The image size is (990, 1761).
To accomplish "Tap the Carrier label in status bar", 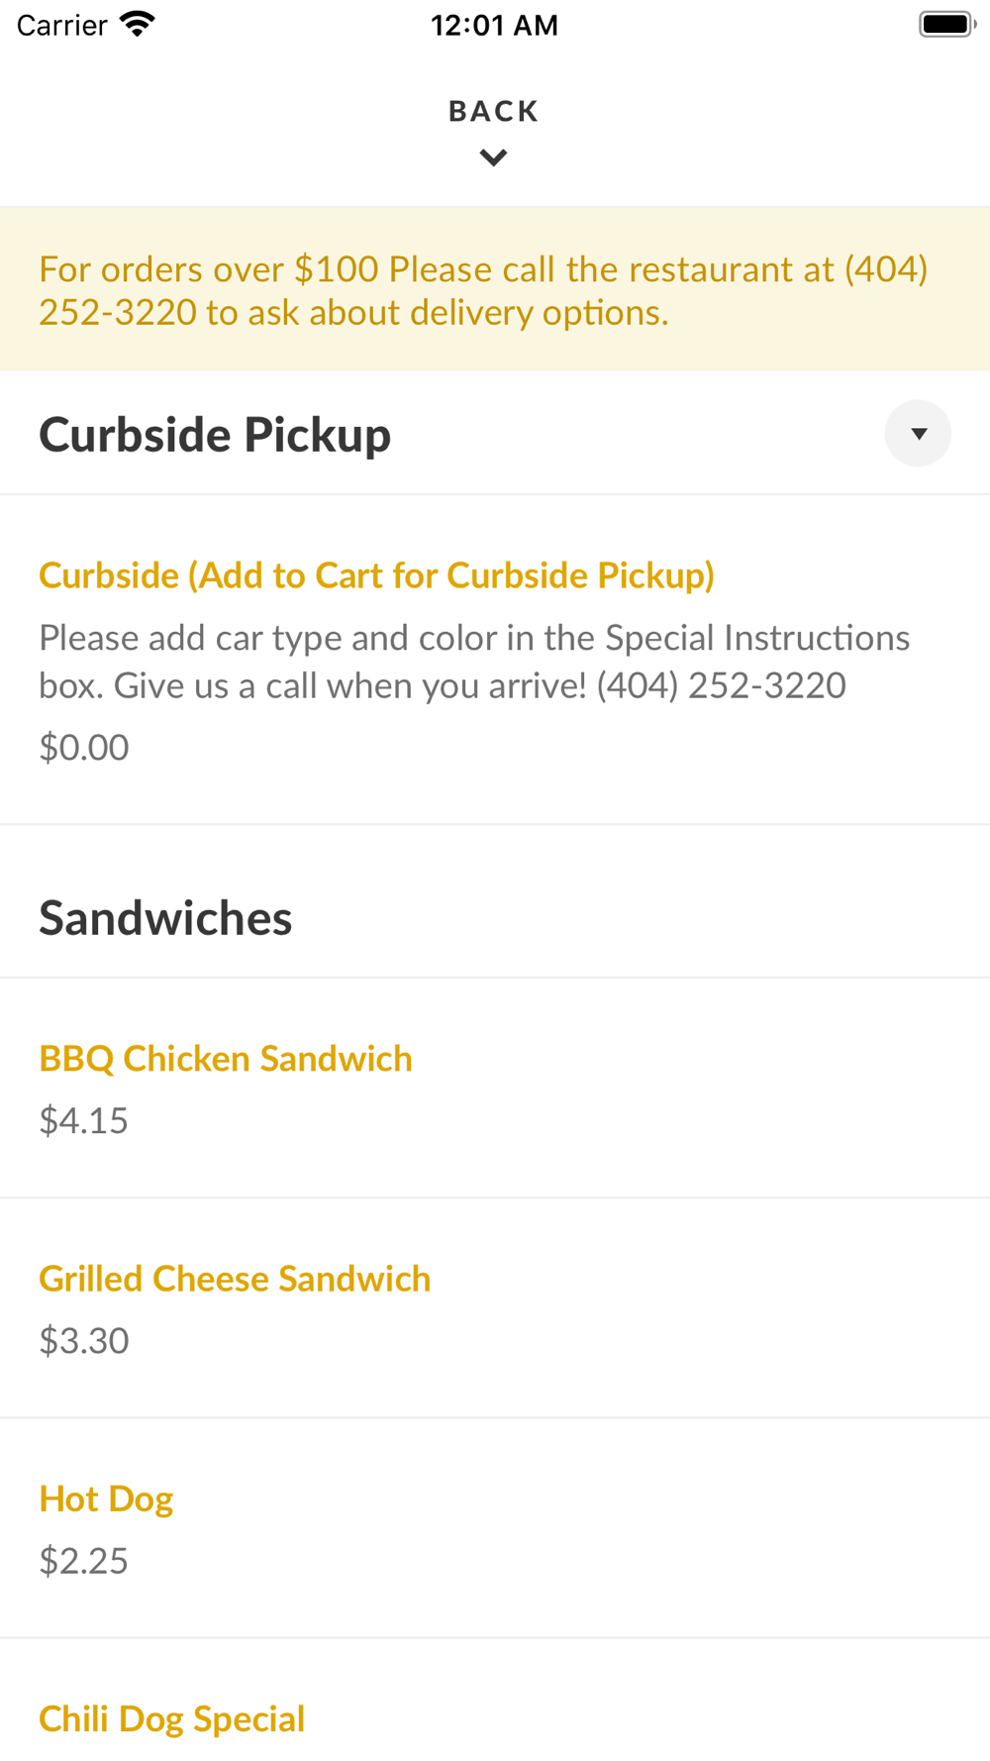I will coord(61,25).
